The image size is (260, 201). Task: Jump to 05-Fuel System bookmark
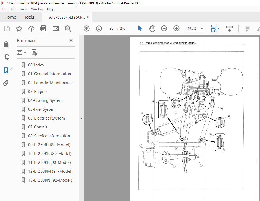[42, 109]
